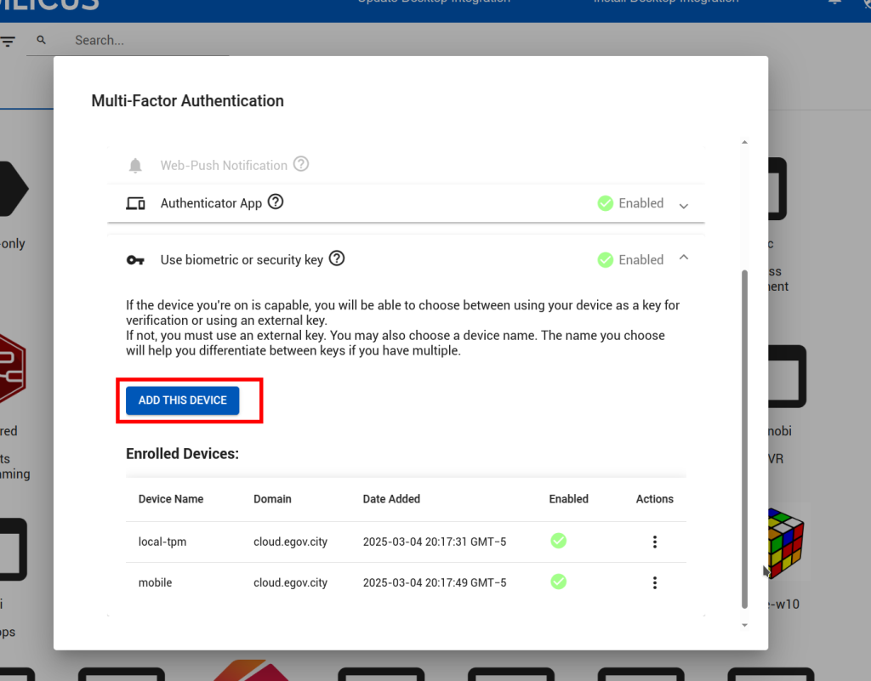The width and height of the screenshot is (871, 681).
Task: Click the Enrolled Devices heading
Action: click(x=182, y=454)
